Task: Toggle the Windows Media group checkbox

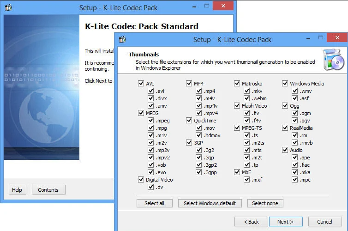Action: click(x=285, y=84)
